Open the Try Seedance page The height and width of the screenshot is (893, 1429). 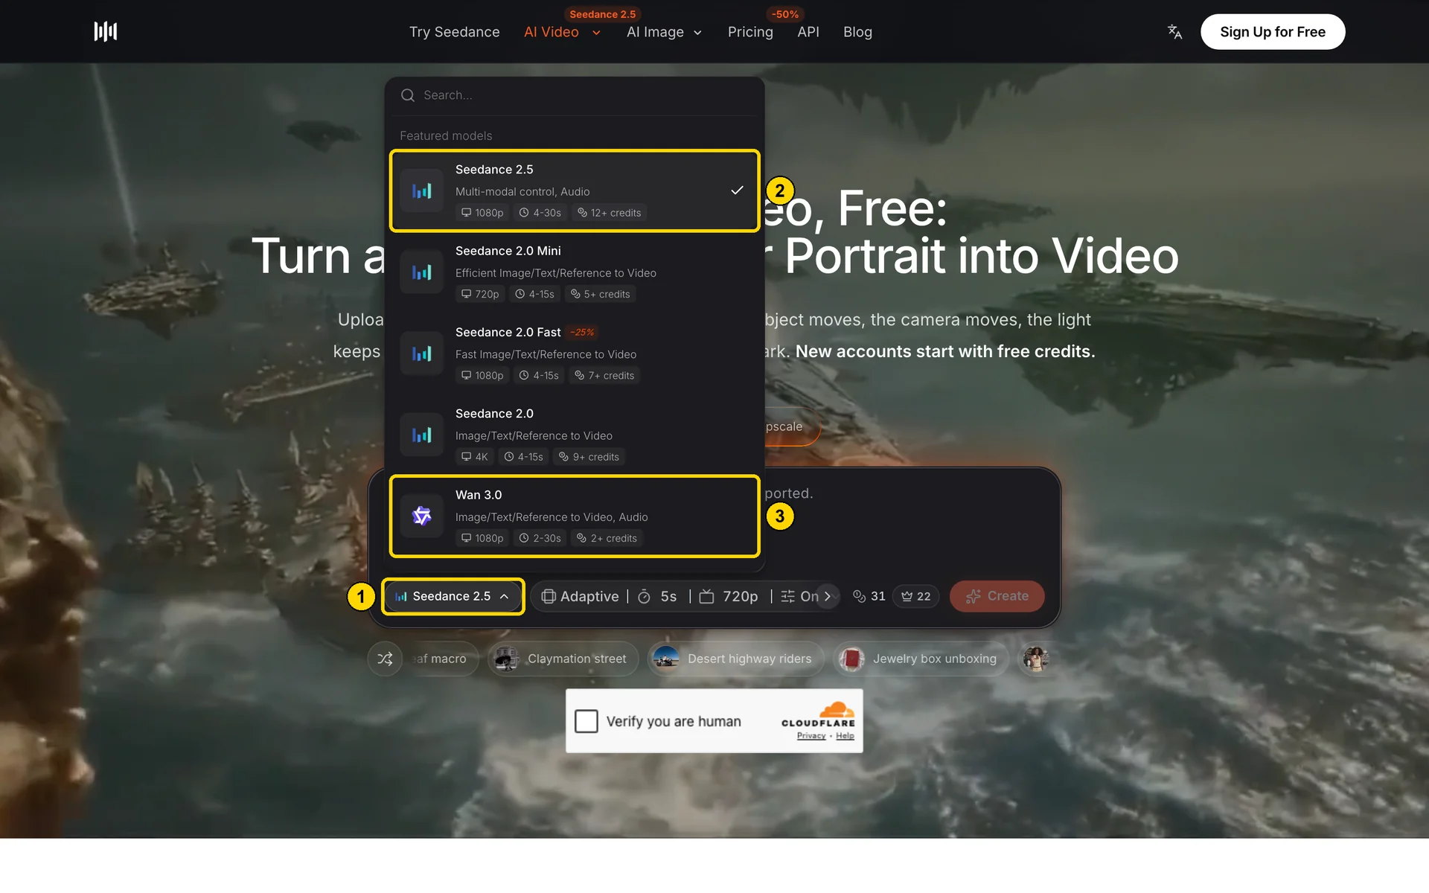[x=454, y=32]
